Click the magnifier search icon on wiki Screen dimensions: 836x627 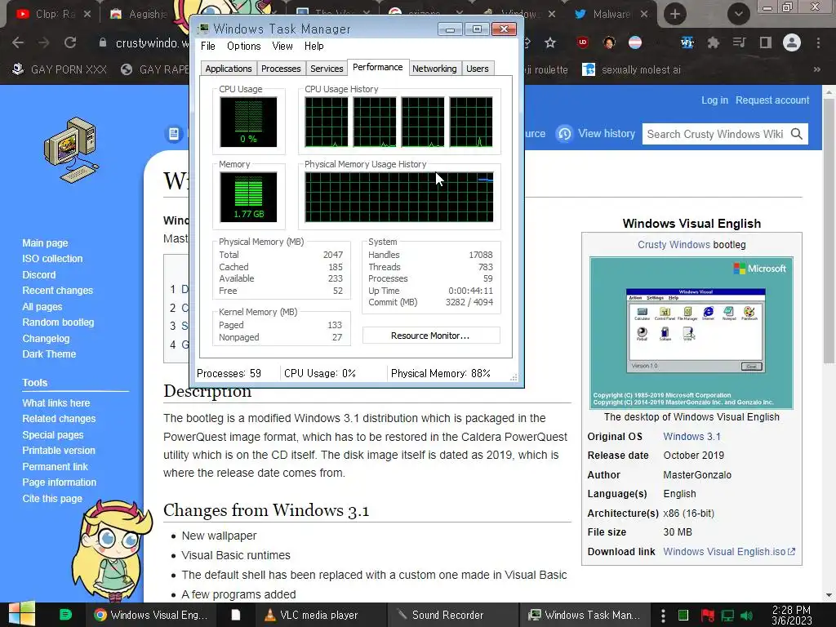(x=797, y=134)
